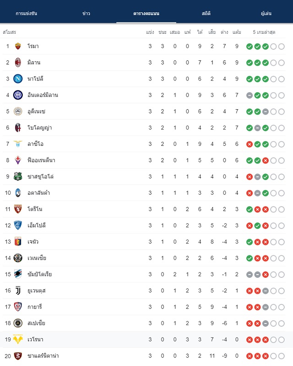Switch to the สถิติ statistics tab
Image resolution: width=293 pixels, height=366 pixels.
click(206, 13)
